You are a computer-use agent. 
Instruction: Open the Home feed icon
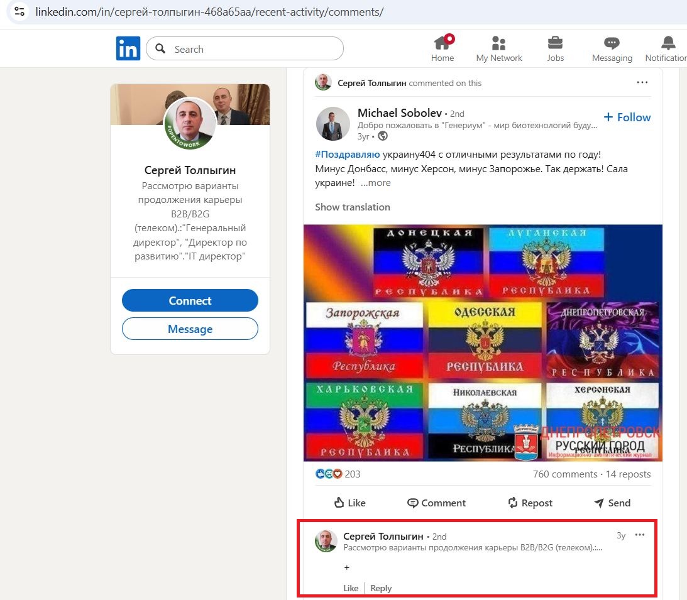coord(442,44)
